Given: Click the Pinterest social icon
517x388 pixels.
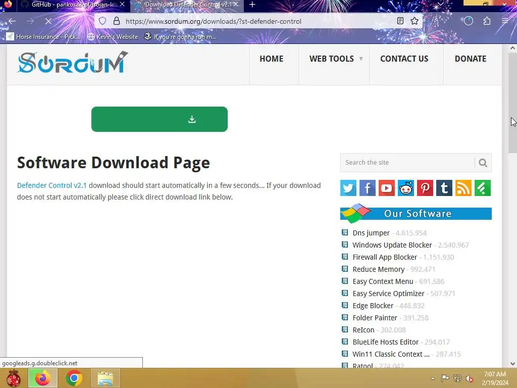Looking at the screenshot, I should tap(425, 188).
